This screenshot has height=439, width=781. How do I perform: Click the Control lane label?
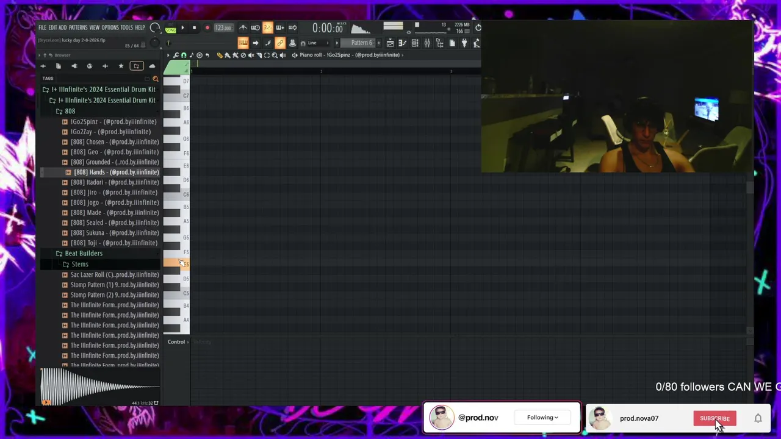point(176,341)
